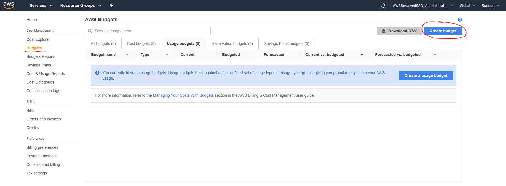The height and width of the screenshot is (186, 506).
Task: Click the Download CSV button
Action: pos(399,31)
